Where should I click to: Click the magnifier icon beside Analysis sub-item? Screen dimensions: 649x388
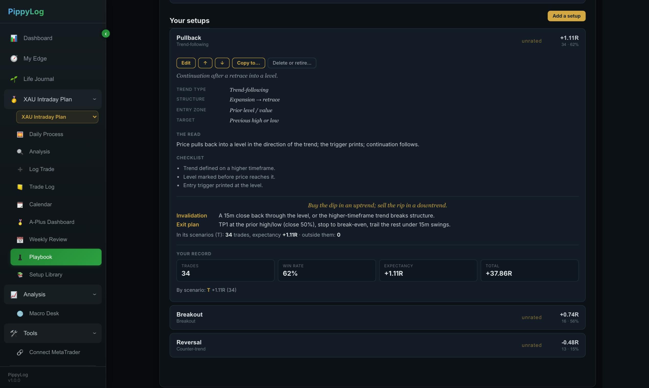[20, 152]
